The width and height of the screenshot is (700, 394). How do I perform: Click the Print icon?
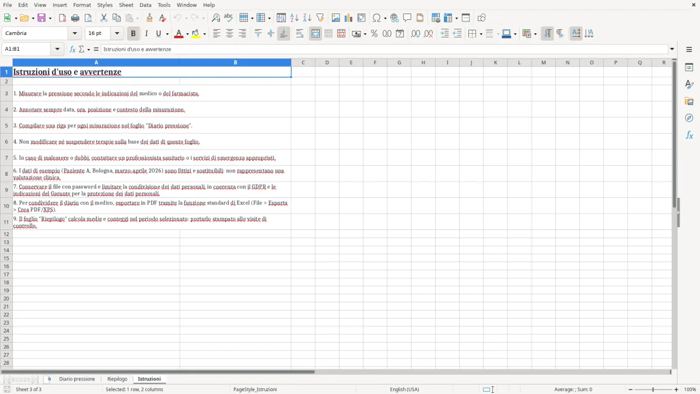click(75, 18)
